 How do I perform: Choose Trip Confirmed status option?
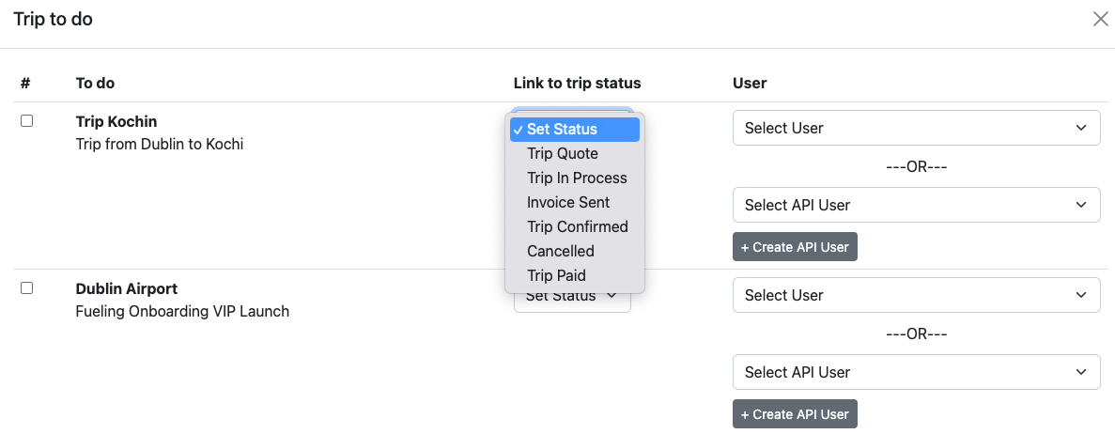[x=576, y=226]
